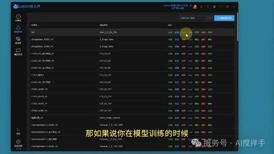View Loss for LTX20_AIJBS_V1
Screen dimensions: 274x154
[190, 111]
